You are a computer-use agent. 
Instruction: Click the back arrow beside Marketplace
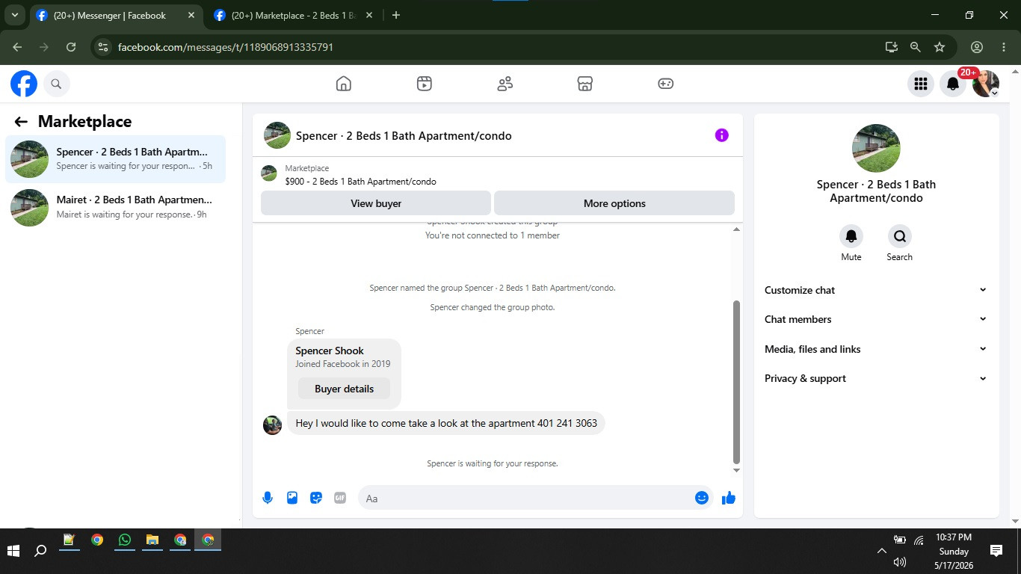coord(21,122)
